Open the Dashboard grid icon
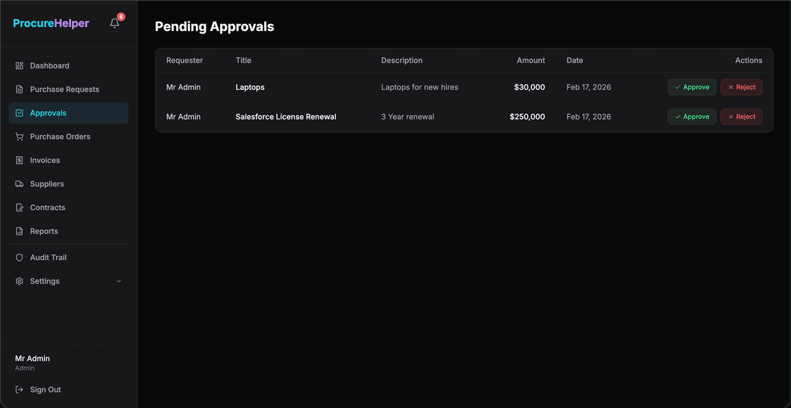 [20, 65]
